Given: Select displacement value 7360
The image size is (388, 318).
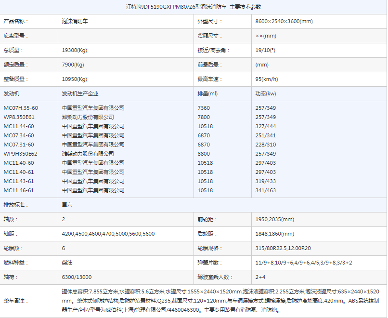Looking at the screenshot, I should (204, 108).
